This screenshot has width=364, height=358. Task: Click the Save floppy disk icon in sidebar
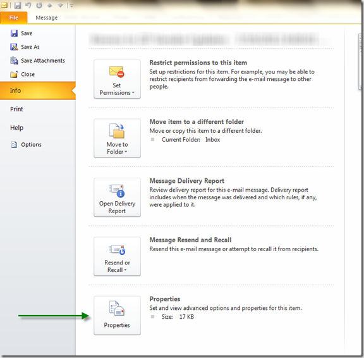click(x=14, y=34)
